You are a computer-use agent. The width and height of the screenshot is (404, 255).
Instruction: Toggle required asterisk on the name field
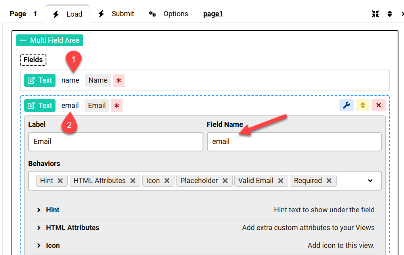pos(119,80)
